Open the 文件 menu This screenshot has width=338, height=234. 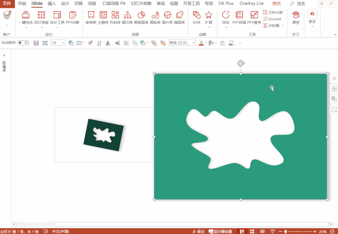(x=7, y=4)
